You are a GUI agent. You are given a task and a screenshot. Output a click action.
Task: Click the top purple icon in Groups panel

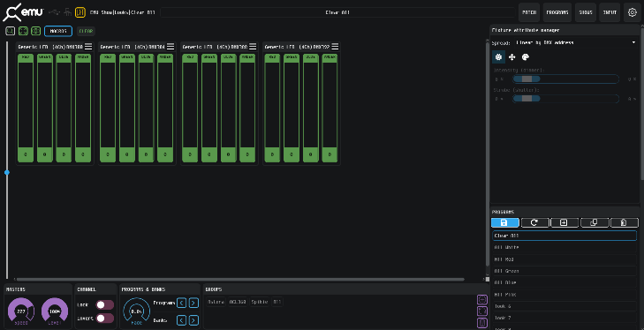[481, 300]
